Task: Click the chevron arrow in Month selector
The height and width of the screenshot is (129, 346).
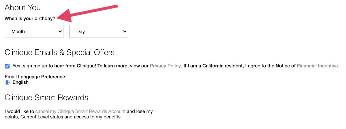Action: tap(60, 32)
